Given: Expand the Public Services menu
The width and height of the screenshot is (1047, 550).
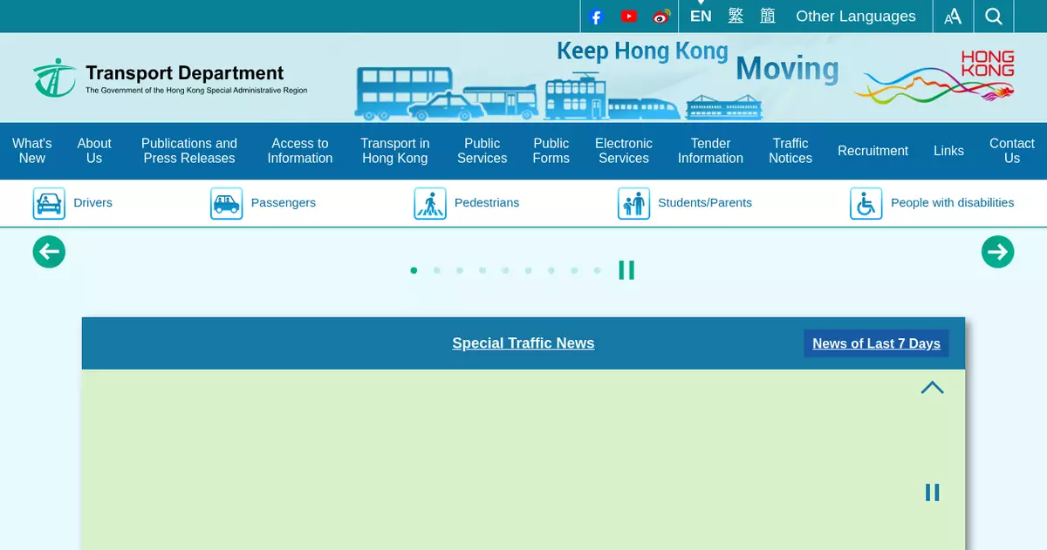Looking at the screenshot, I should [x=482, y=151].
